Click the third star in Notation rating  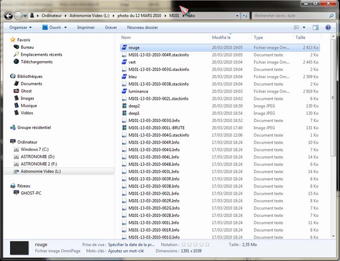(x=195, y=244)
